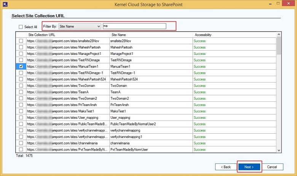The width and height of the screenshot is (297, 176).
Task: Uncheck the ManualTeam1 site checkbox
Action: tap(21, 66)
